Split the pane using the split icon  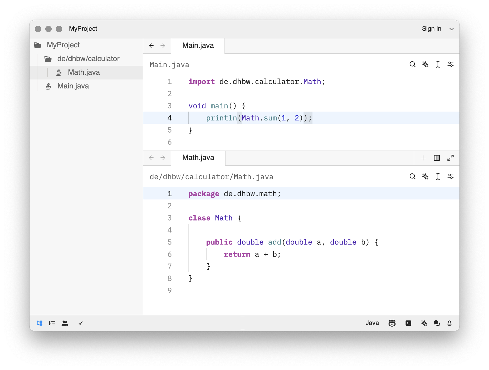[x=437, y=158]
